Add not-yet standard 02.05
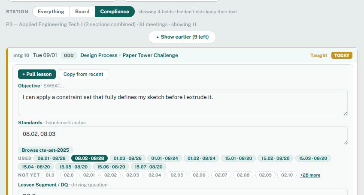Screen dimensions: 364x195 pyautogui.click(x=177, y=175)
